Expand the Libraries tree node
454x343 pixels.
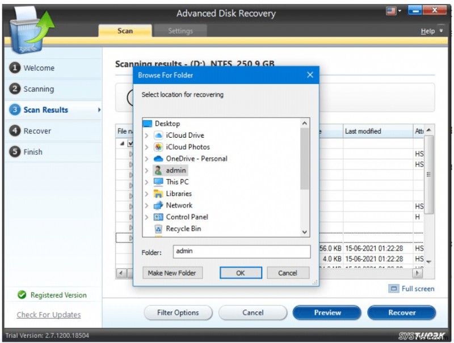coord(146,193)
